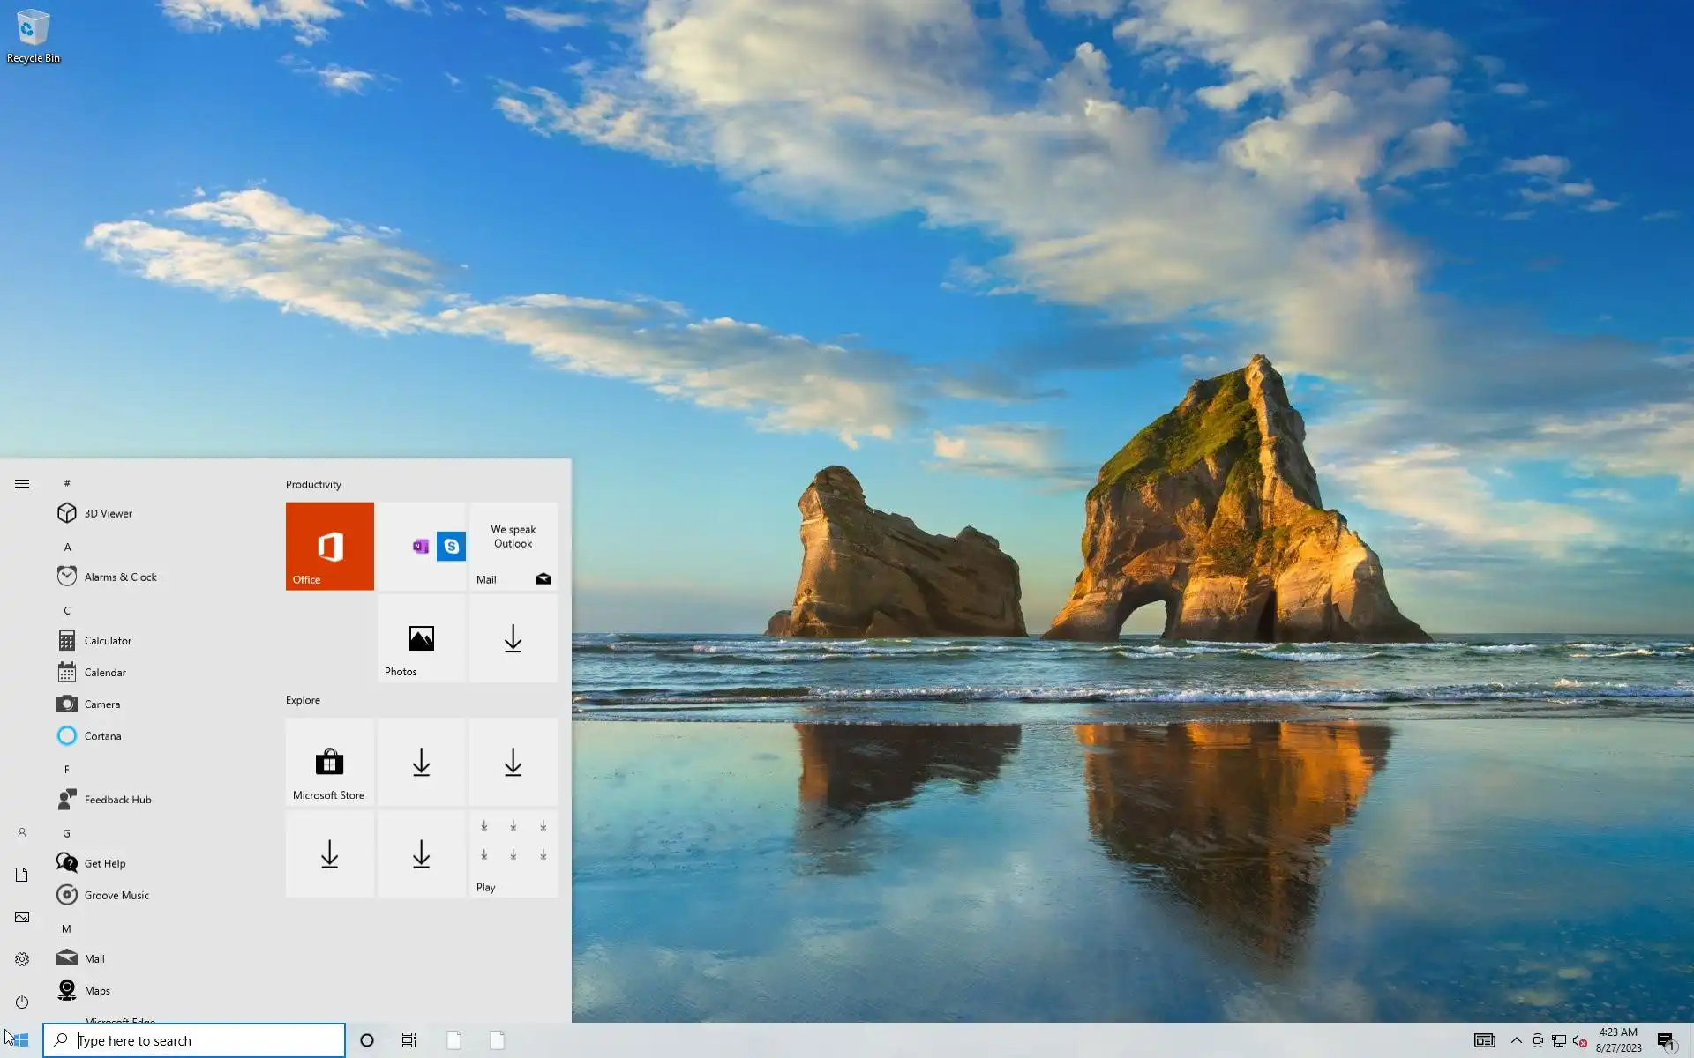Select Feedback Hub in the app list

pyautogui.click(x=117, y=800)
